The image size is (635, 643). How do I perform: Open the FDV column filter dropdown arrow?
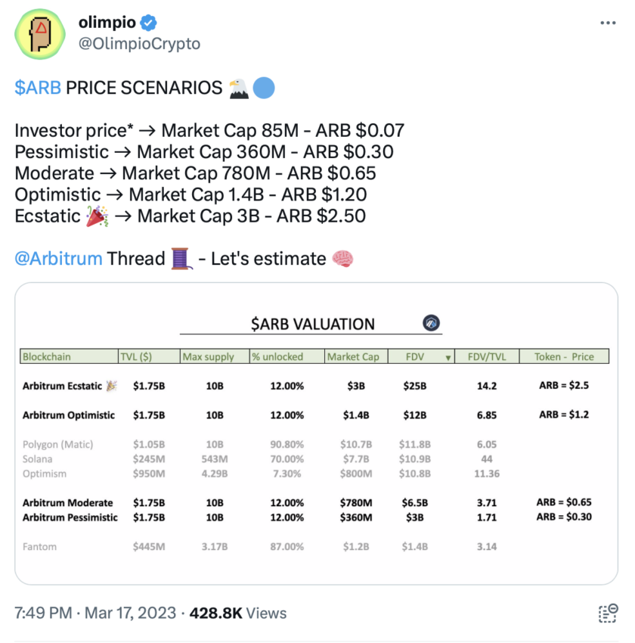click(448, 358)
